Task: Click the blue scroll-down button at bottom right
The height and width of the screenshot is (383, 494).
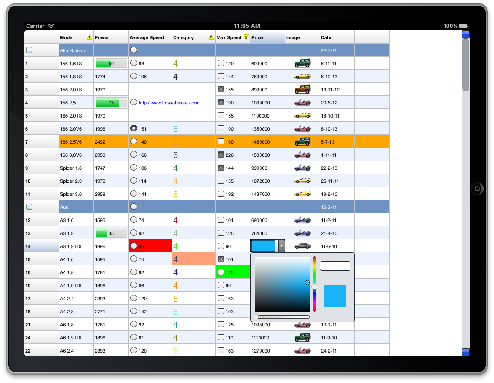Action: (466, 352)
